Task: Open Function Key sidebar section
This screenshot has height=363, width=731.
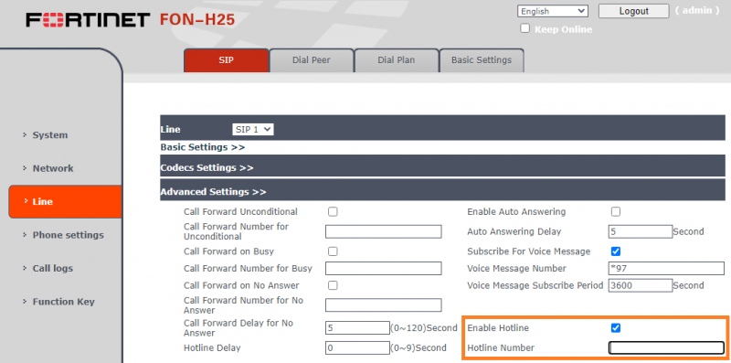Action: [x=63, y=302]
